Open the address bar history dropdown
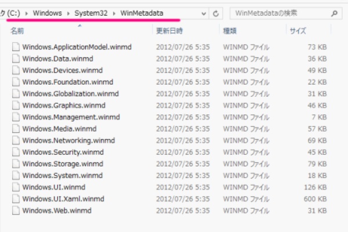The image size is (348, 232). pyautogui.click(x=204, y=14)
